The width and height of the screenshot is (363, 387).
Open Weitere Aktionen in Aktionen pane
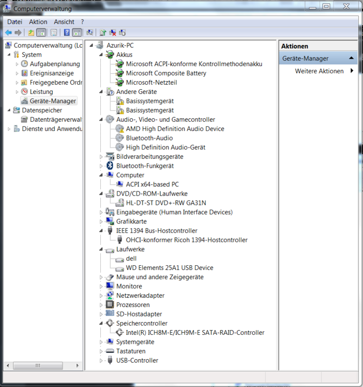(319, 71)
